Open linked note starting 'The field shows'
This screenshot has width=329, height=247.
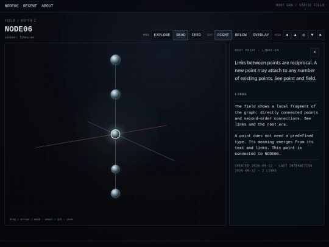(x=277, y=115)
